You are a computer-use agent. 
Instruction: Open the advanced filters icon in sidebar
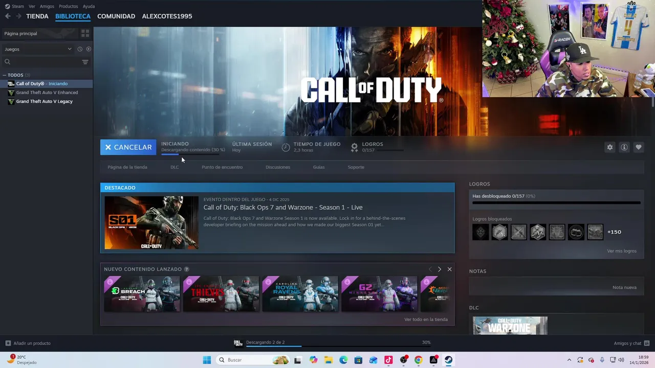pos(85,62)
